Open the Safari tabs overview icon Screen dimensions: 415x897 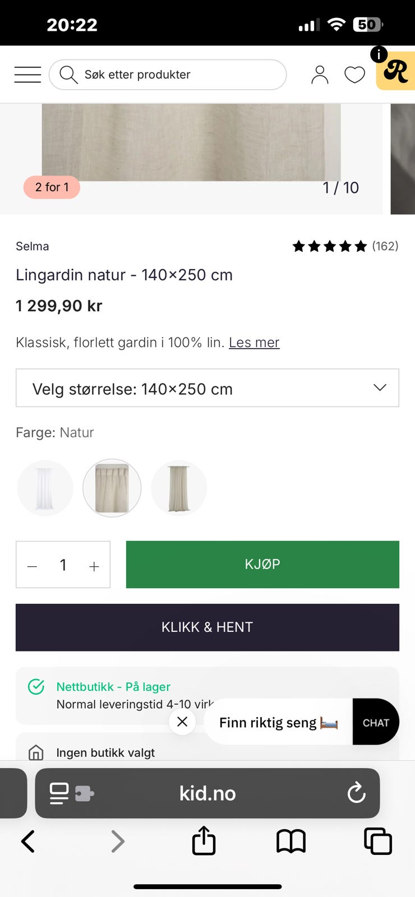[x=378, y=841]
